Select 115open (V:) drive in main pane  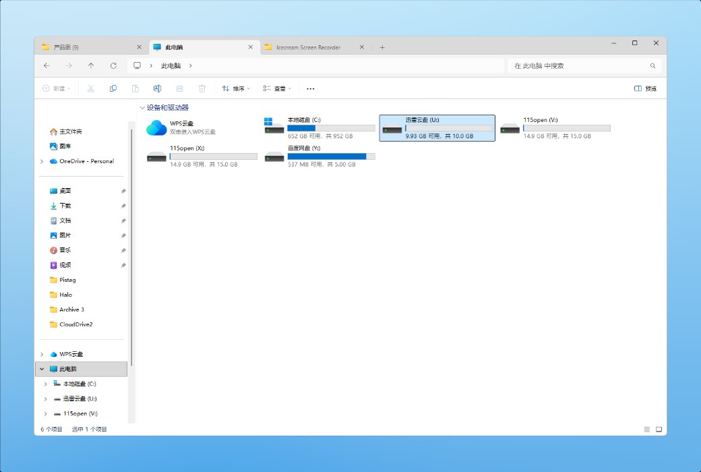click(x=555, y=128)
